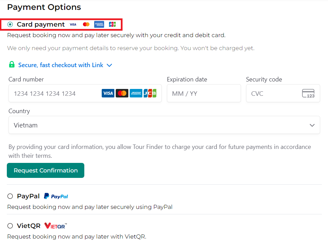This screenshot has height=244, width=328.
Task: Click the Expiration date MM / YY field
Action: (203, 93)
